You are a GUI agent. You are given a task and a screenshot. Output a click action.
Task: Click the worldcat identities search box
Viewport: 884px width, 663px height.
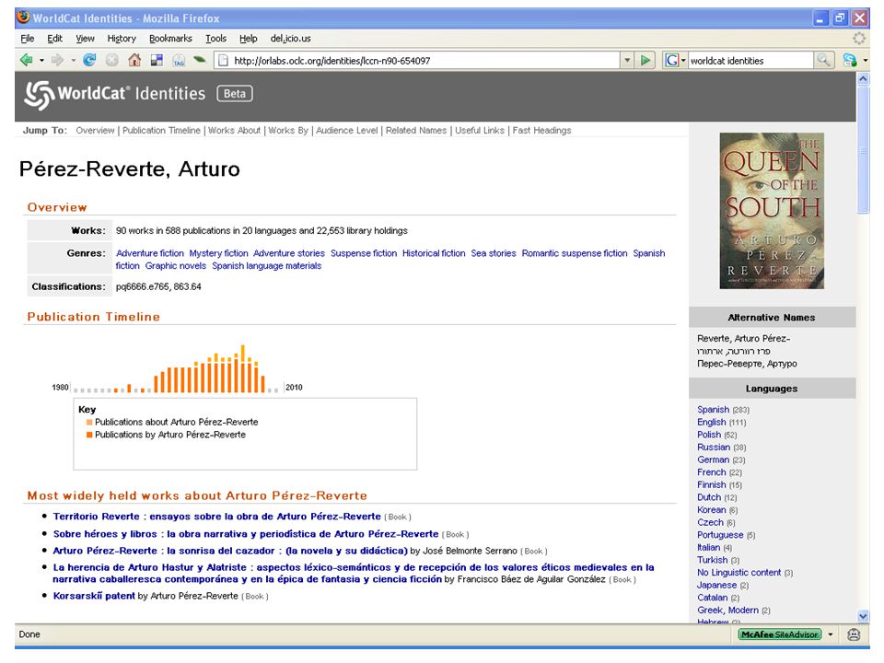(x=750, y=61)
